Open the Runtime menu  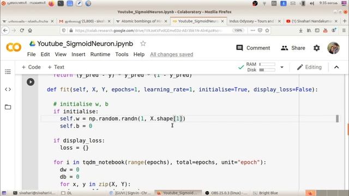(100, 54)
